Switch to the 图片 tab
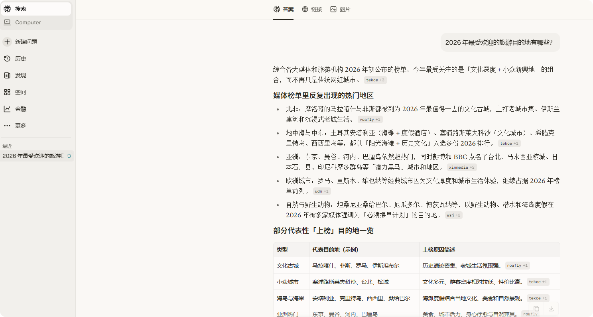593x317 pixels. [x=340, y=9]
